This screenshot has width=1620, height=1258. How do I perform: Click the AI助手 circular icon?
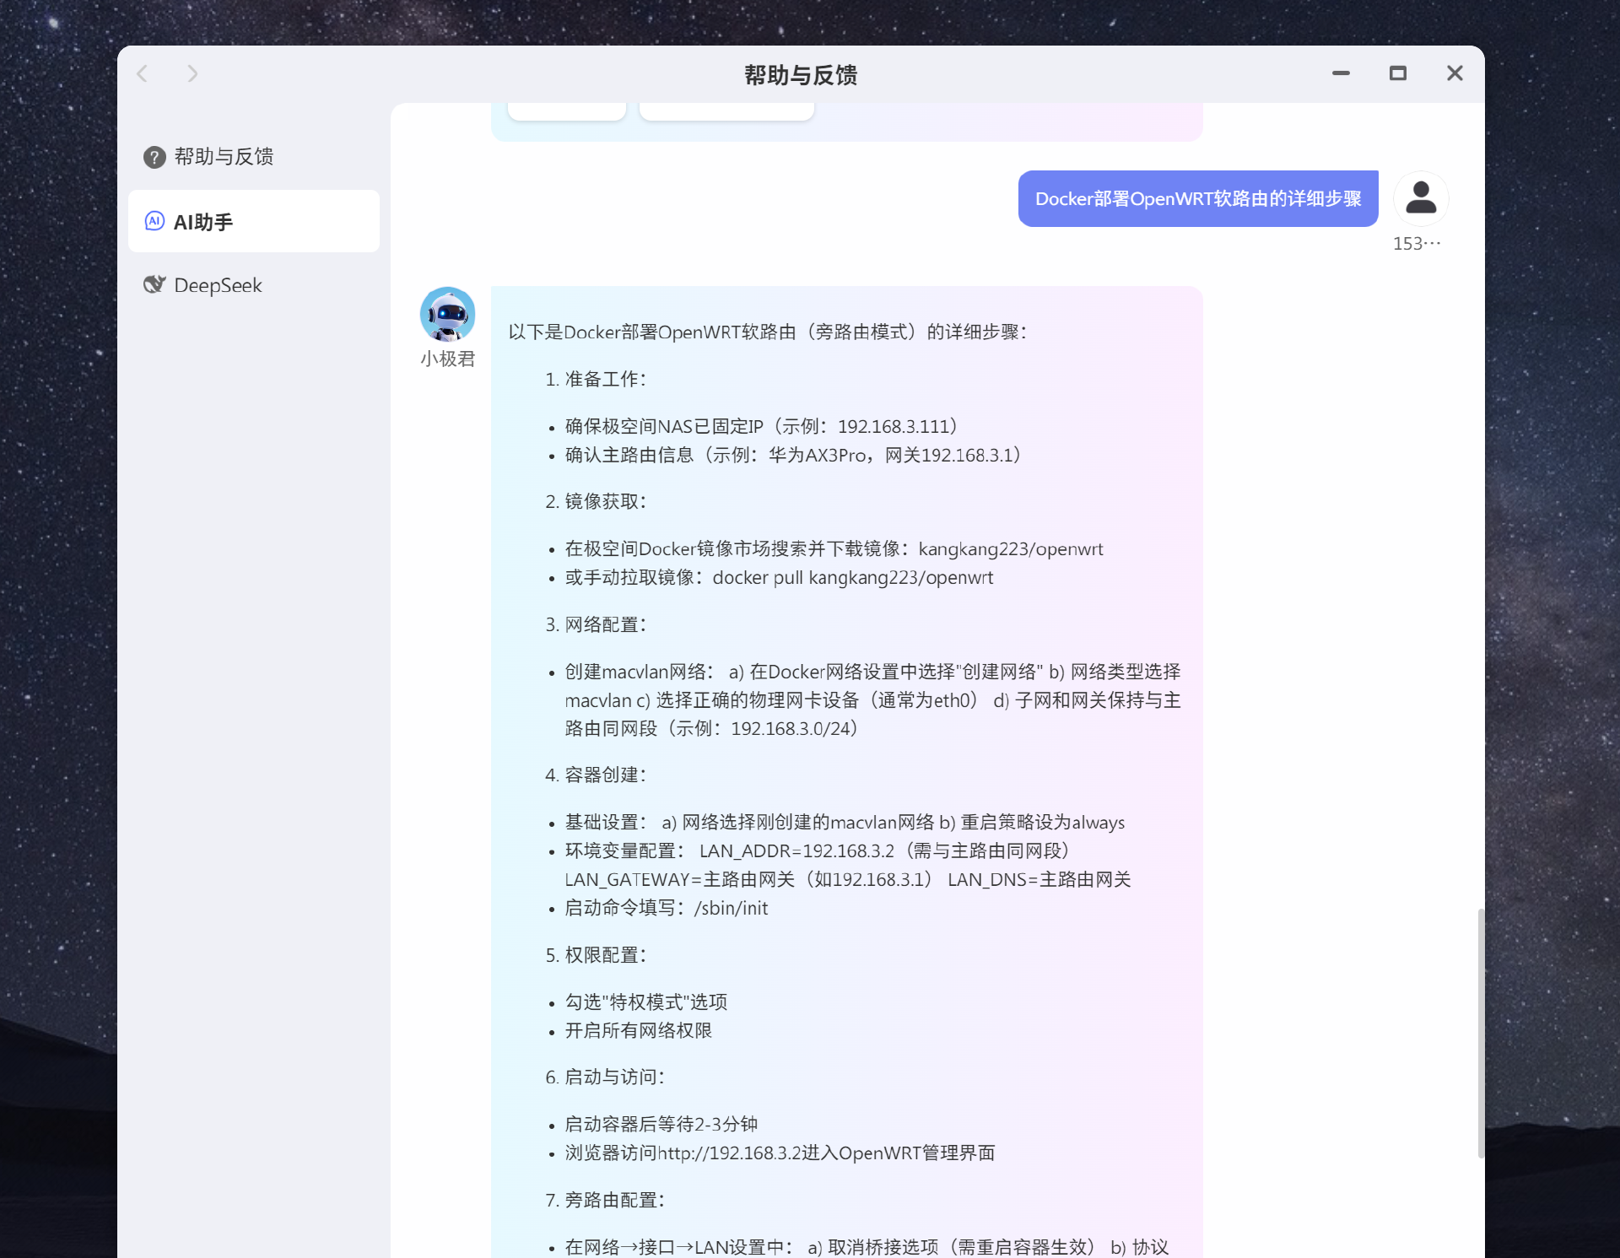pyautogui.click(x=154, y=221)
